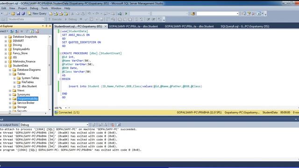
Task: Click the Connected status bar text
Action: pos(69,112)
